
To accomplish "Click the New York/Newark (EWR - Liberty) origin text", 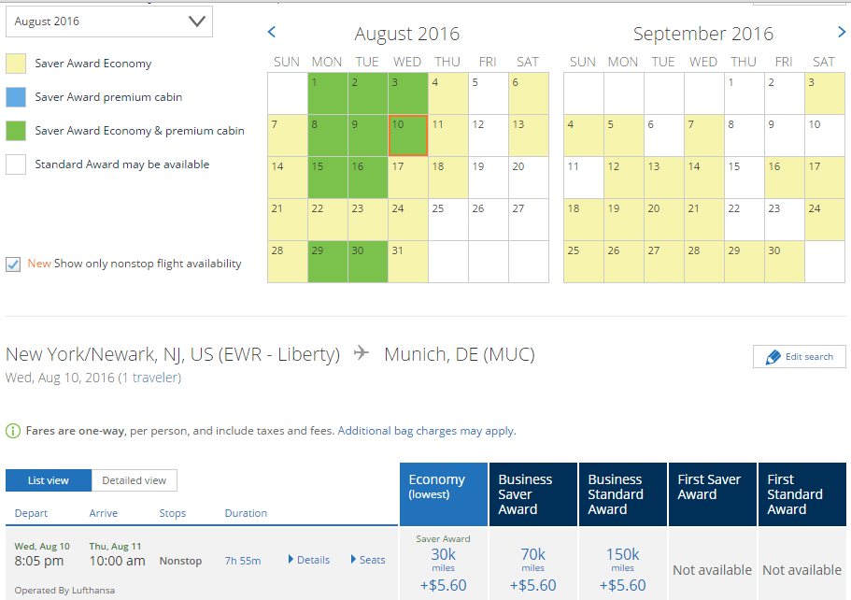I will tap(173, 354).
